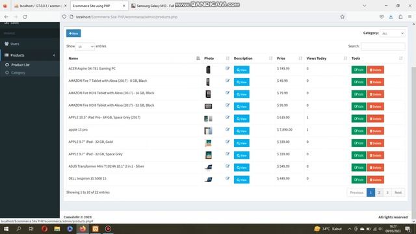Edit APPLE 9.7" iPad Gold product
This screenshot has height=234, width=416.
[x=359, y=143]
